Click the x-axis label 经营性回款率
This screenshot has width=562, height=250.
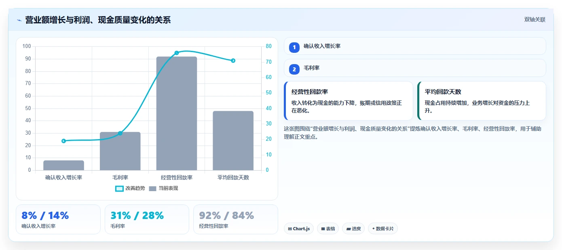pos(177,177)
